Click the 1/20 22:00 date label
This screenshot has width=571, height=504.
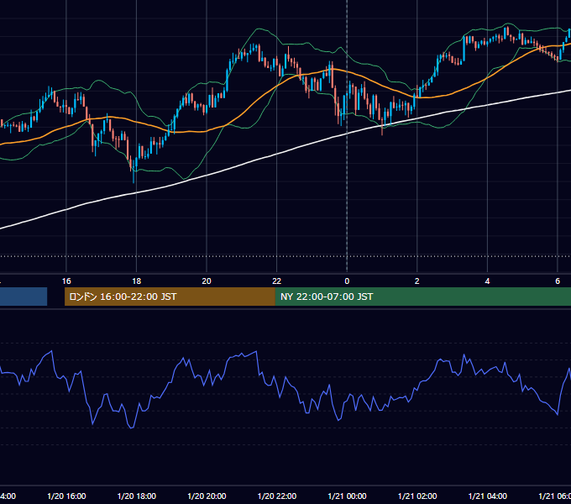(277, 496)
